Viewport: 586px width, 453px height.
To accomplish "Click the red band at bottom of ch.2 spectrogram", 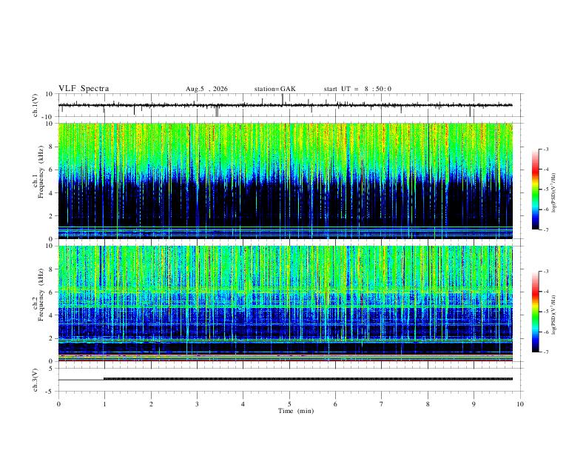I will coord(286,360).
